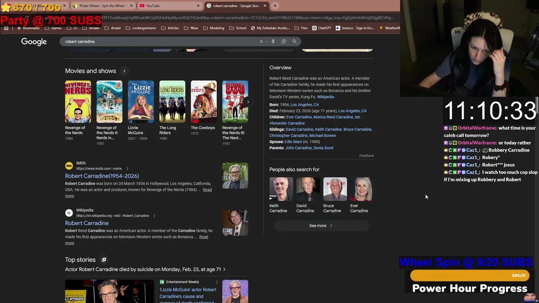Open the ChatGPT bookmark

322,28
